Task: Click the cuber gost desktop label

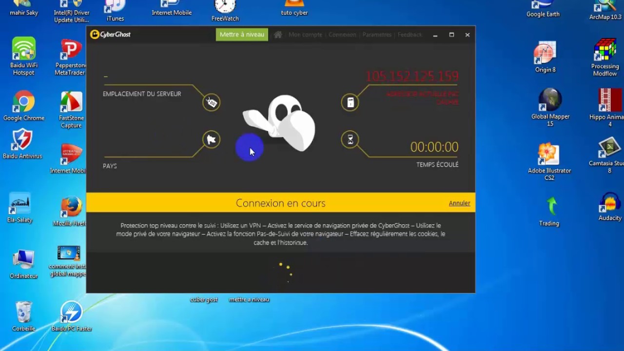Action: coord(204,299)
